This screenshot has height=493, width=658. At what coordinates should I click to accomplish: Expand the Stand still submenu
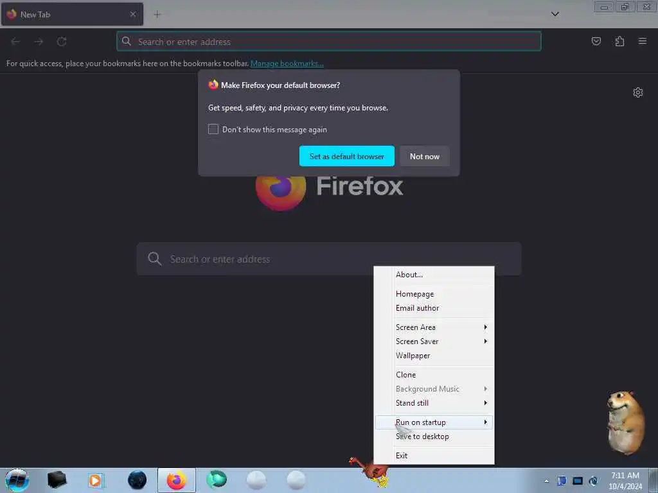(x=434, y=403)
